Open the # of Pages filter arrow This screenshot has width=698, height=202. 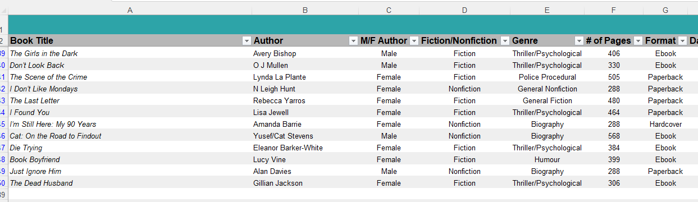coord(638,41)
